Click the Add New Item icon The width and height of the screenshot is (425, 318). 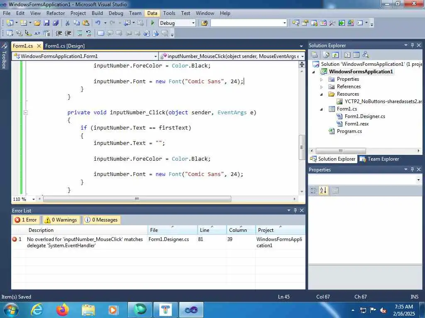[x=24, y=23]
